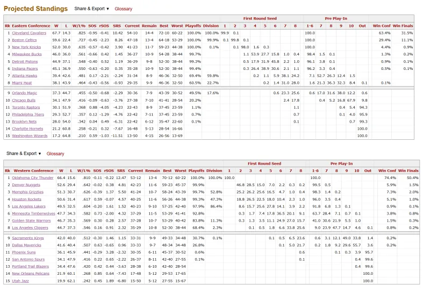Sort Eastern table by Division header

tap(211, 26)
